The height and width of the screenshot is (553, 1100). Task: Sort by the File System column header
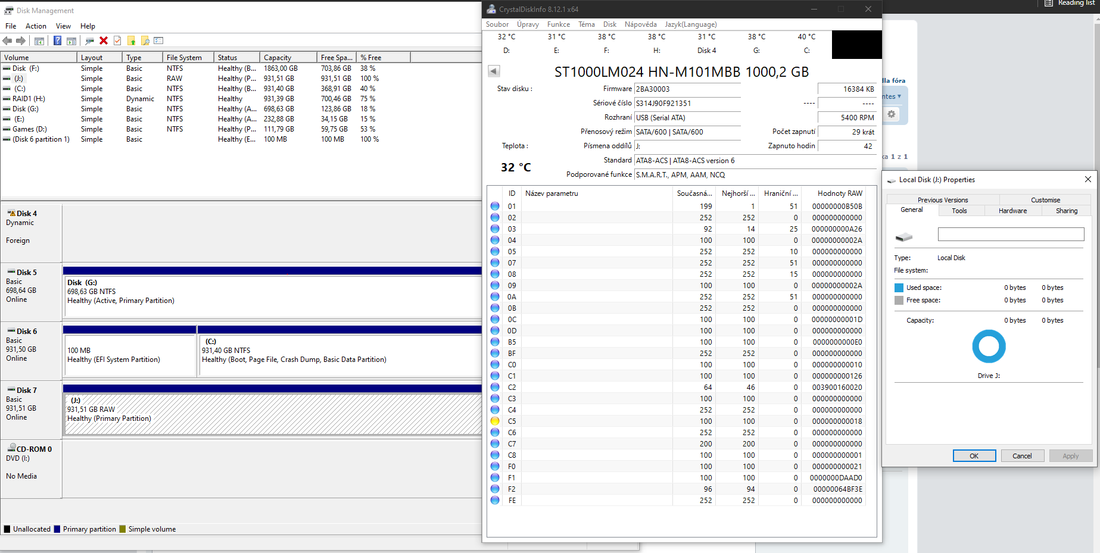pos(188,58)
